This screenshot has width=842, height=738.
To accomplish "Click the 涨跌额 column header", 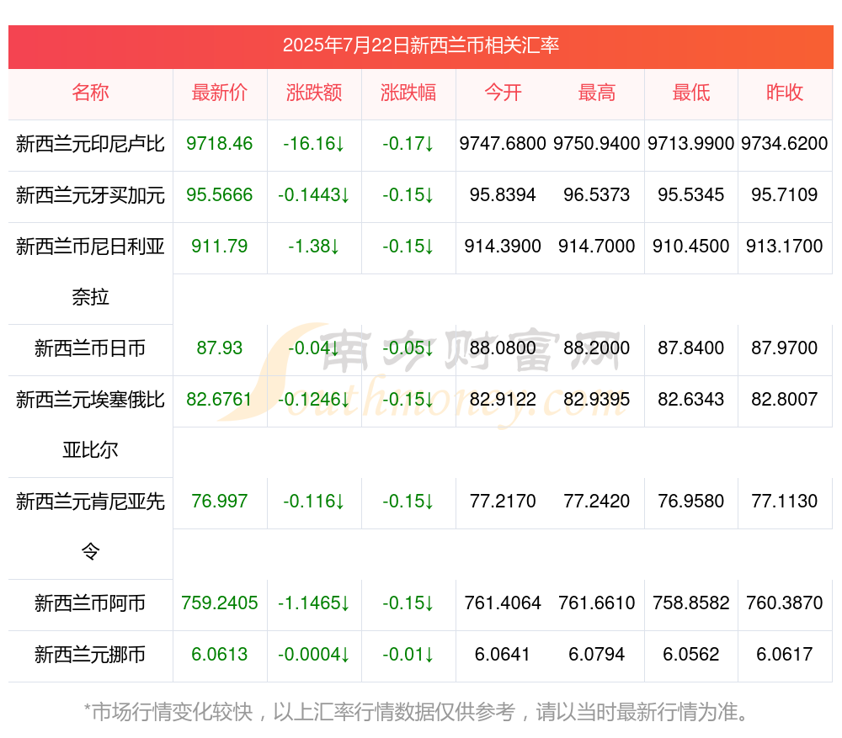I will coord(314,93).
